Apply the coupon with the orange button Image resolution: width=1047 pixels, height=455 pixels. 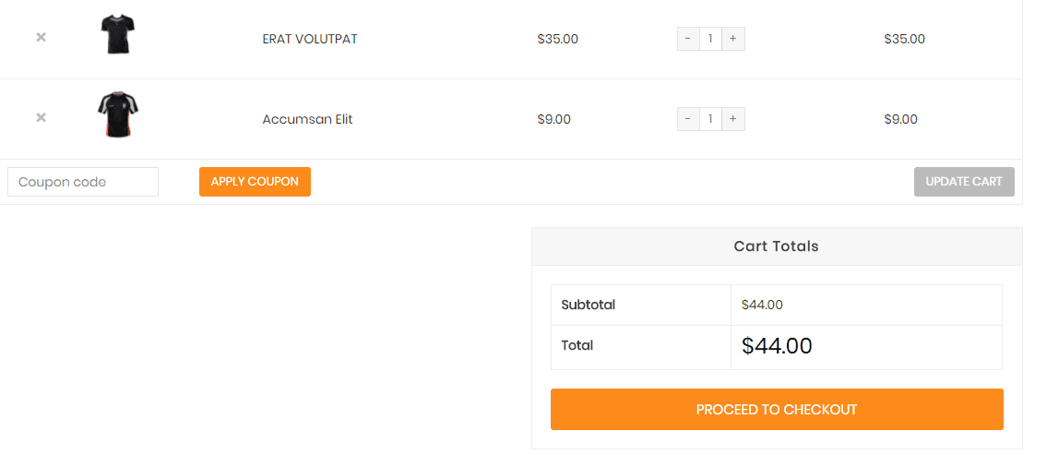pos(255,182)
